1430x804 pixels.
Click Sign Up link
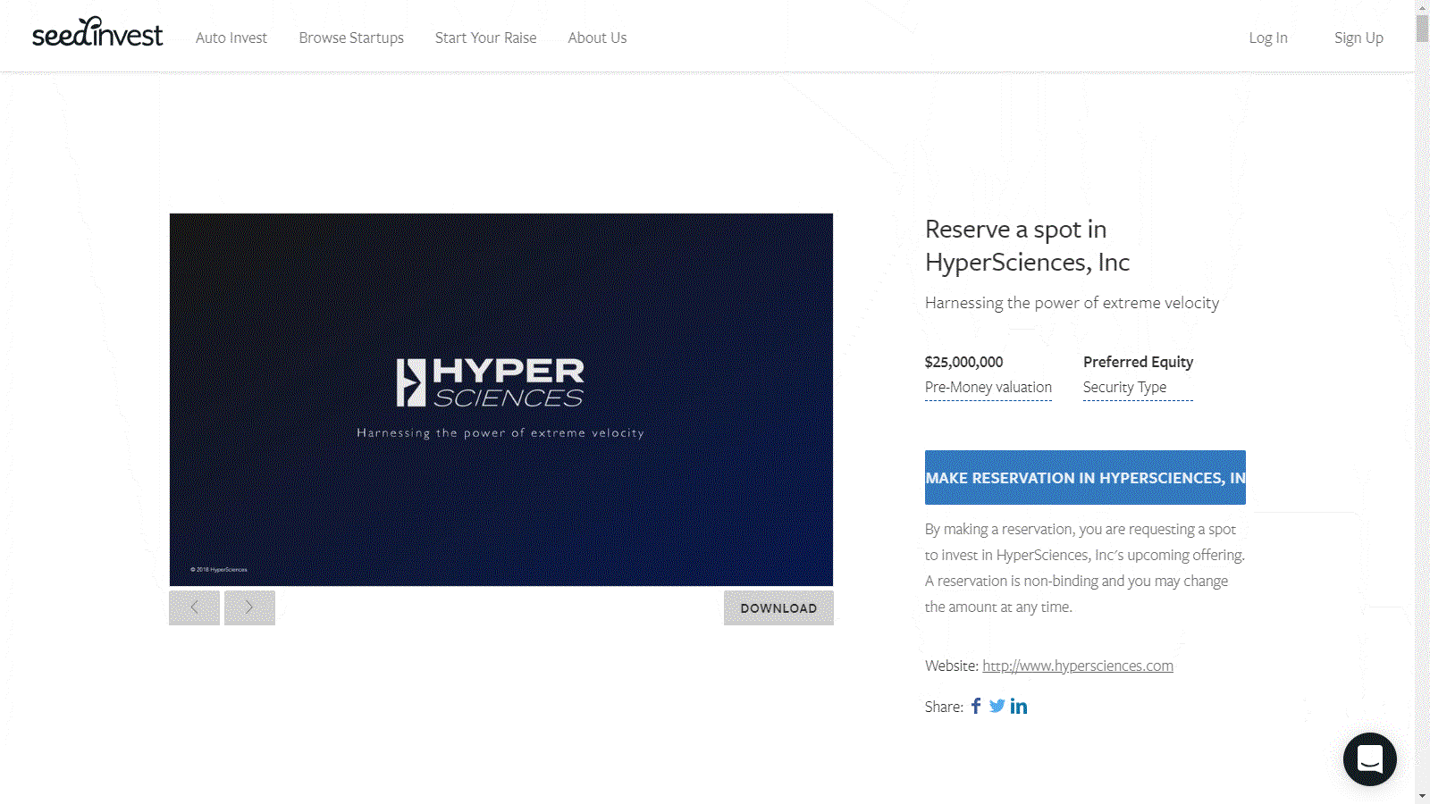[1358, 38]
